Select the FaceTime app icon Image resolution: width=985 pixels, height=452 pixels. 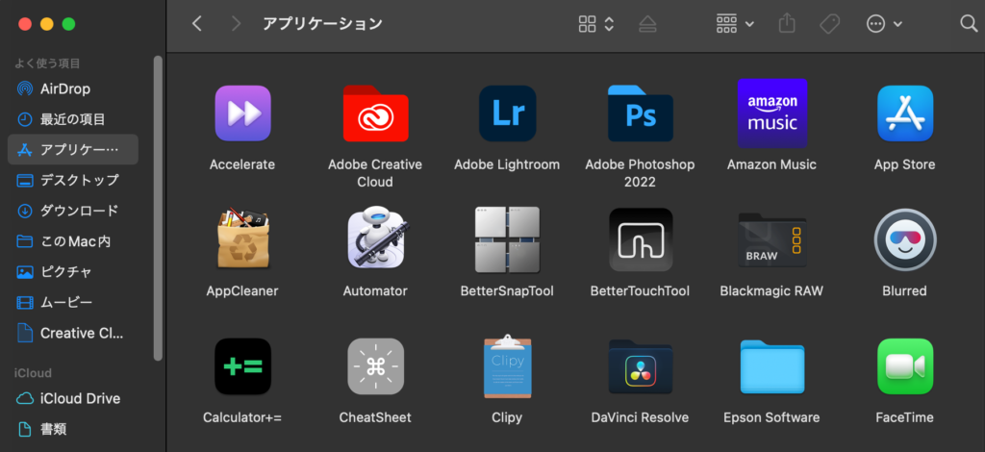[x=905, y=366]
